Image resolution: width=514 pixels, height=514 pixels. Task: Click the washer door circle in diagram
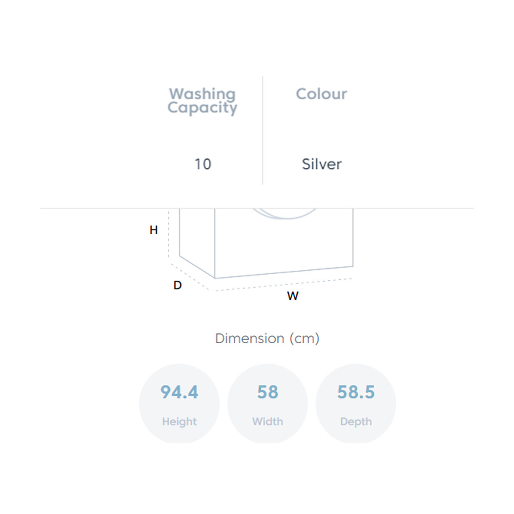[x=285, y=215]
